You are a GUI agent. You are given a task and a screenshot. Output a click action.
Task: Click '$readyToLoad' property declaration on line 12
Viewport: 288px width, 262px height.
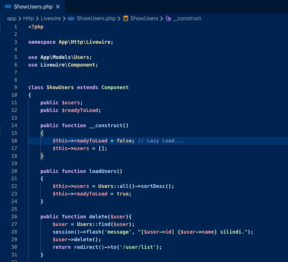coord(80,110)
